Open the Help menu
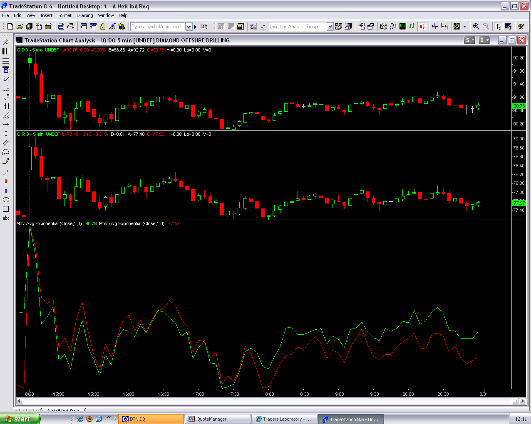The width and height of the screenshot is (531, 424). [x=123, y=15]
